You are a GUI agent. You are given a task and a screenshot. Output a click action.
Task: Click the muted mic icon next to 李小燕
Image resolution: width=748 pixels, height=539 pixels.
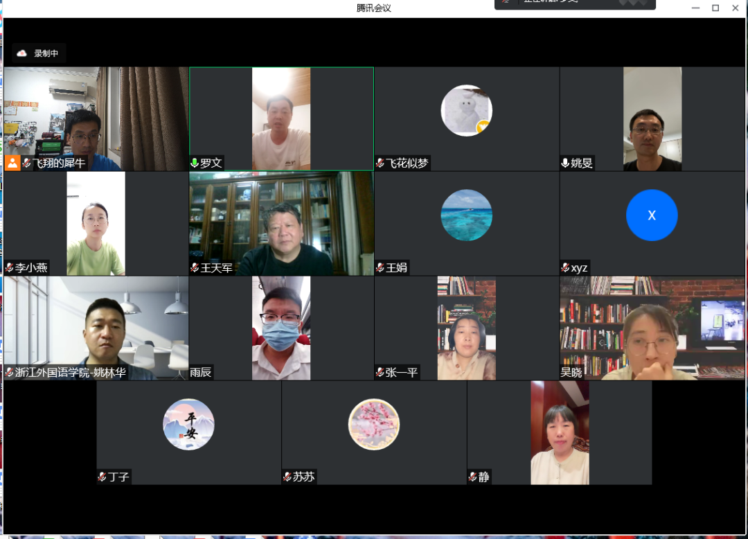(10, 268)
